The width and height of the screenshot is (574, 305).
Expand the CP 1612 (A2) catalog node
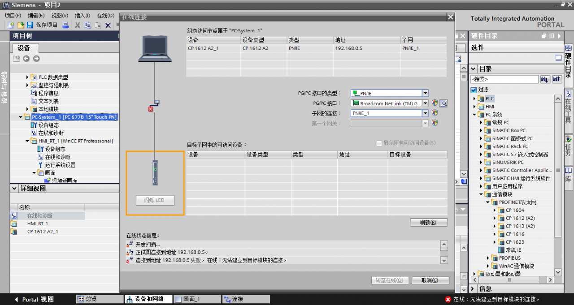click(x=495, y=218)
